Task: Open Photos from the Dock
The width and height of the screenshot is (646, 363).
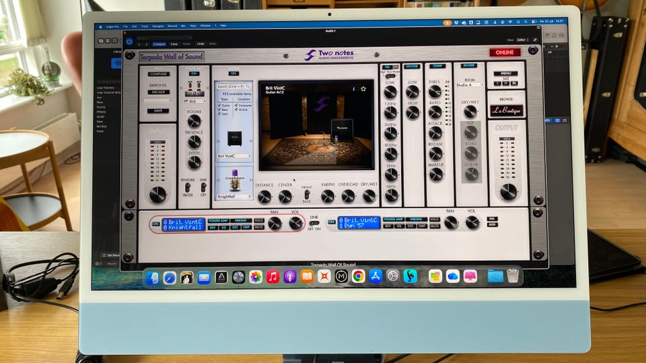Action: 256,277
